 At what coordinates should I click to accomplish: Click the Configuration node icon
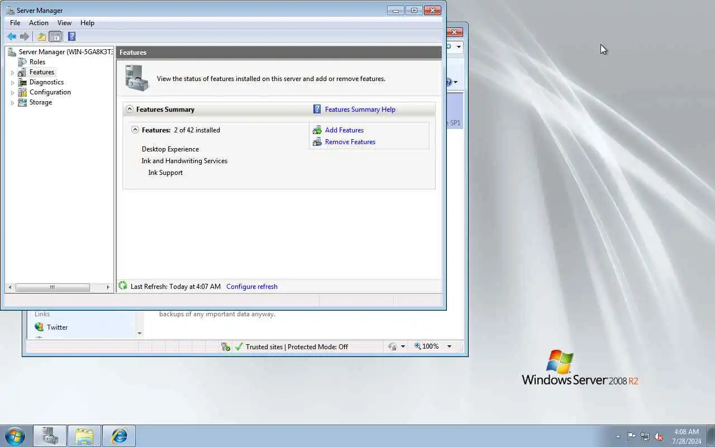click(22, 92)
